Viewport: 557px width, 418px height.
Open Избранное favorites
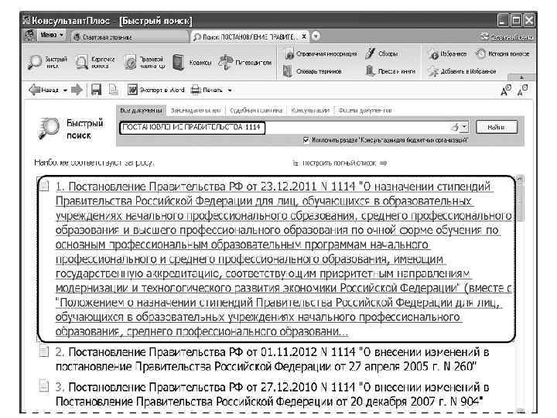[x=448, y=54]
